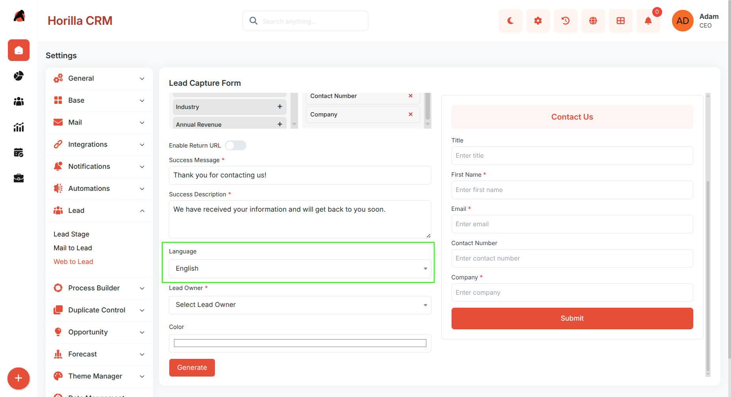Open the Color picker swatch
The width and height of the screenshot is (731, 397).
click(x=300, y=343)
